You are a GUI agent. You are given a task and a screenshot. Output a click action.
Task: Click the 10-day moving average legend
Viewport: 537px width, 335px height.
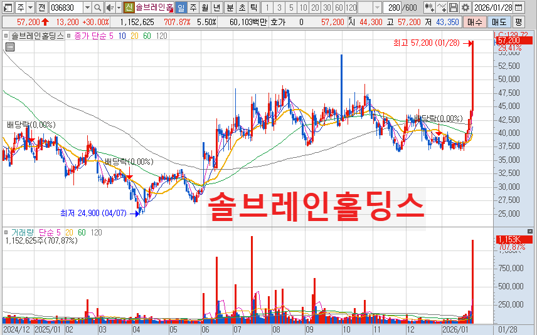[x=122, y=36]
